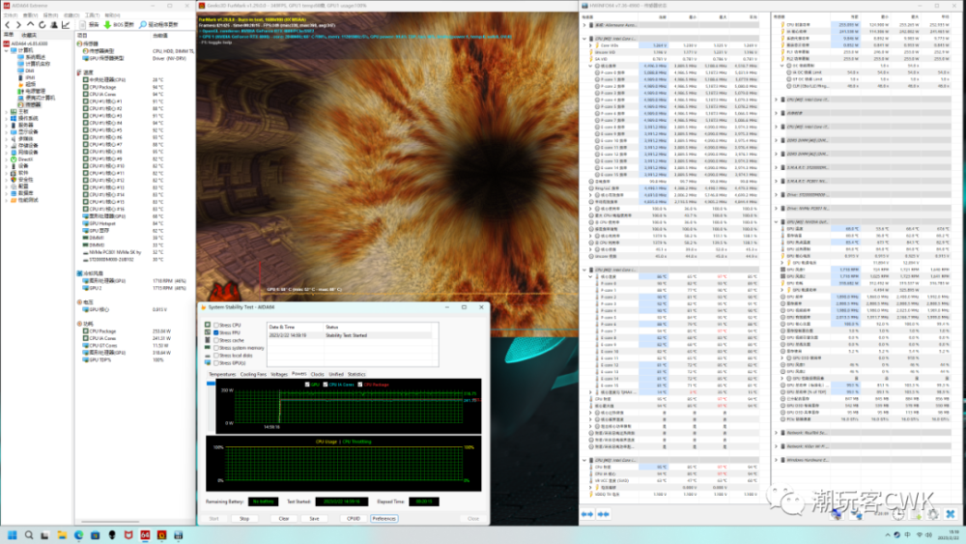
Task: Select the DirectX node in the tree
Action: [23, 158]
